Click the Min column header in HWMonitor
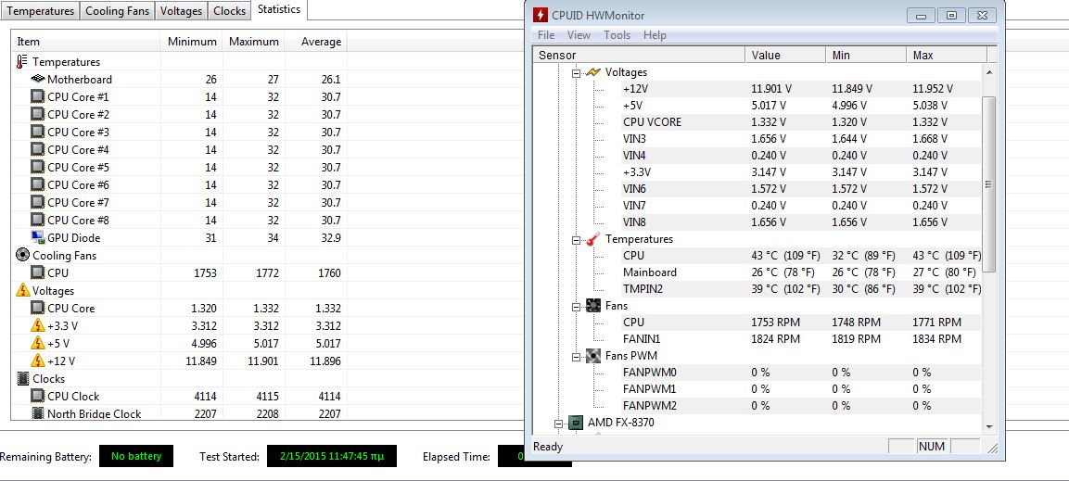The width and height of the screenshot is (1069, 481). tap(866, 56)
